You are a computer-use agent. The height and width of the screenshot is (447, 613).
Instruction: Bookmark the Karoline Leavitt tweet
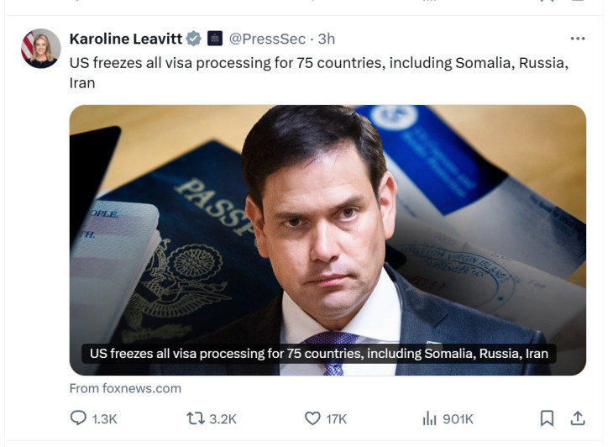(x=547, y=418)
